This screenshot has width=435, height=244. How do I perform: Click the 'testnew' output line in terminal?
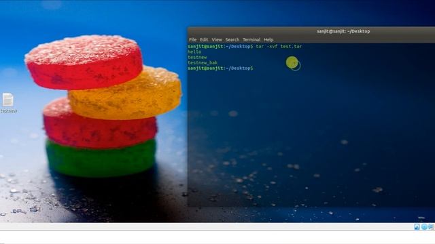pos(197,57)
